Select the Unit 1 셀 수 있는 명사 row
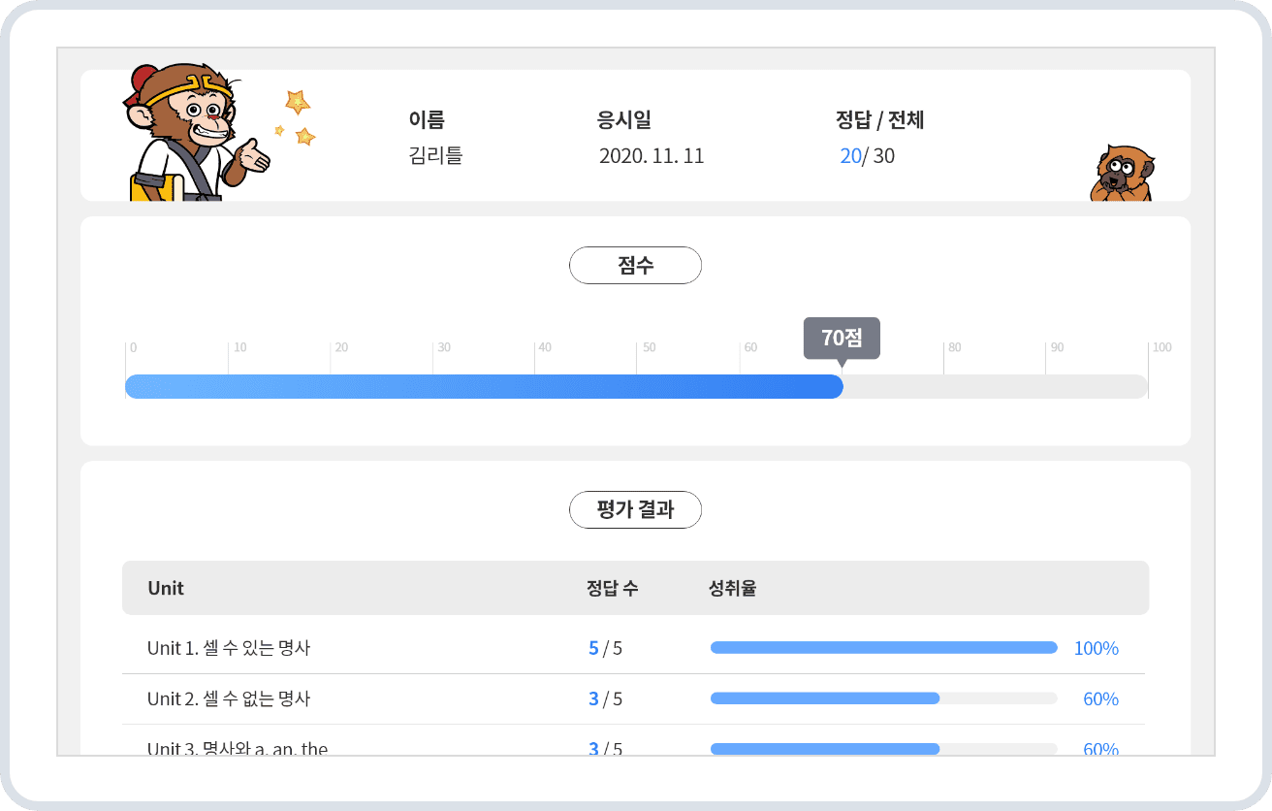 pos(229,648)
